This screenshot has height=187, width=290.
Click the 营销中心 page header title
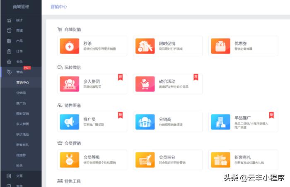59,7
